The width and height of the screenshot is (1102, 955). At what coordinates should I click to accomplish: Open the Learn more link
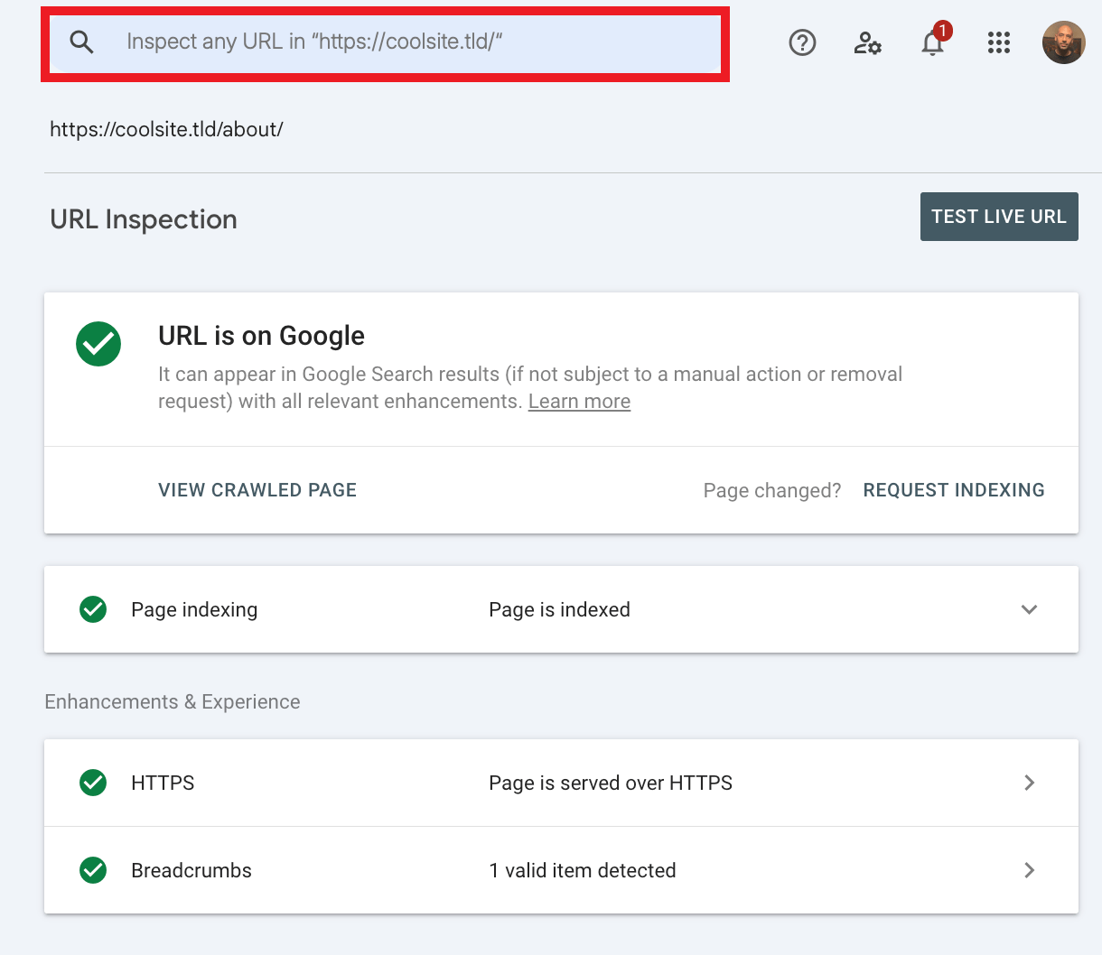click(578, 401)
